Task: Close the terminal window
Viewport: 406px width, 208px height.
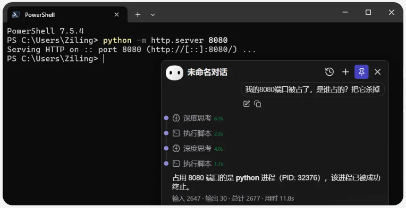Action: (392, 12)
